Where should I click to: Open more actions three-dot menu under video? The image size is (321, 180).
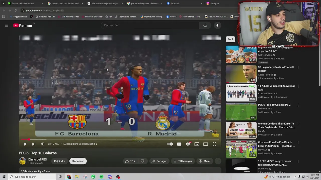tap(218, 161)
